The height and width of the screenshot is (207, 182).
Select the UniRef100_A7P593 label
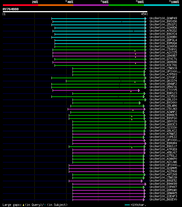(163, 74)
